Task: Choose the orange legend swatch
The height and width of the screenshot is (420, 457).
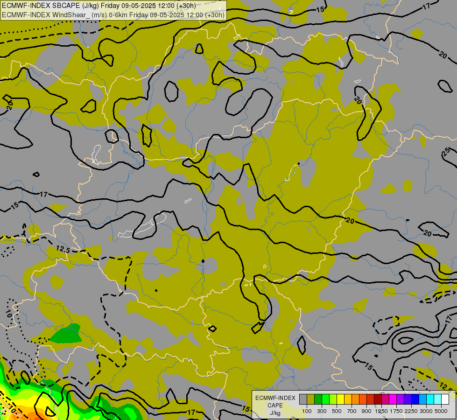Action: pos(355,399)
